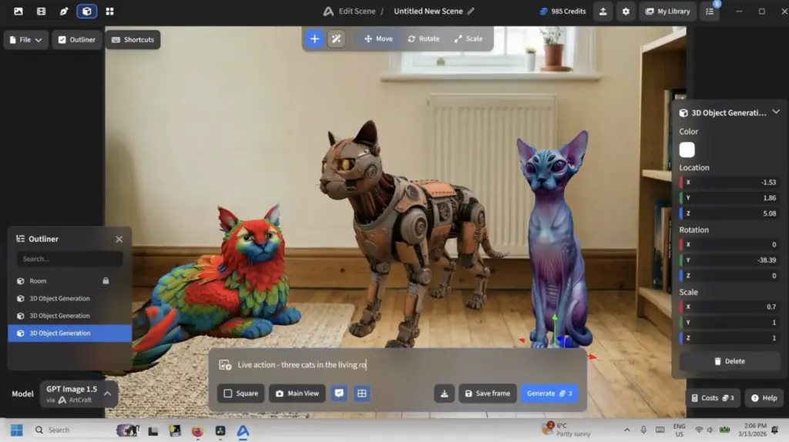Select the Move transform tool
Image resolution: width=789 pixels, height=442 pixels.
pyautogui.click(x=378, y=39)
